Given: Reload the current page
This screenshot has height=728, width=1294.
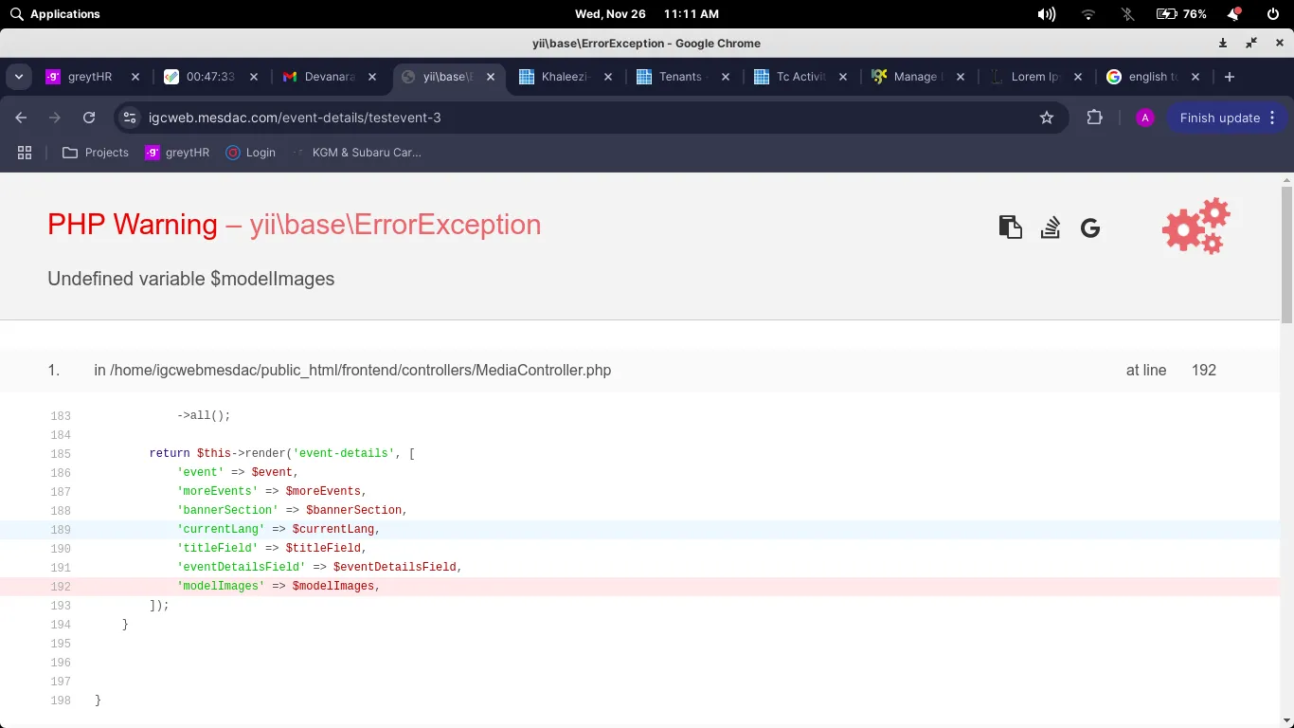Looking at the screenshot, I should (89, 118).
